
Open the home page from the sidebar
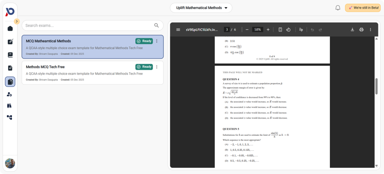pyautogui.click(x=10, y=28)
